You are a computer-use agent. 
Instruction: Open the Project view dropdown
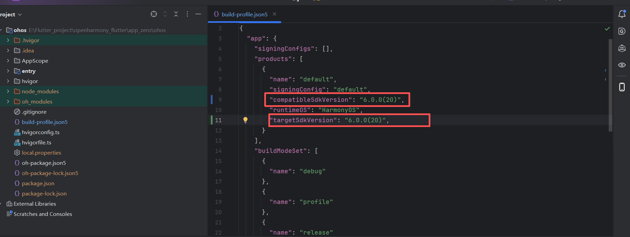tap(11, 15)
